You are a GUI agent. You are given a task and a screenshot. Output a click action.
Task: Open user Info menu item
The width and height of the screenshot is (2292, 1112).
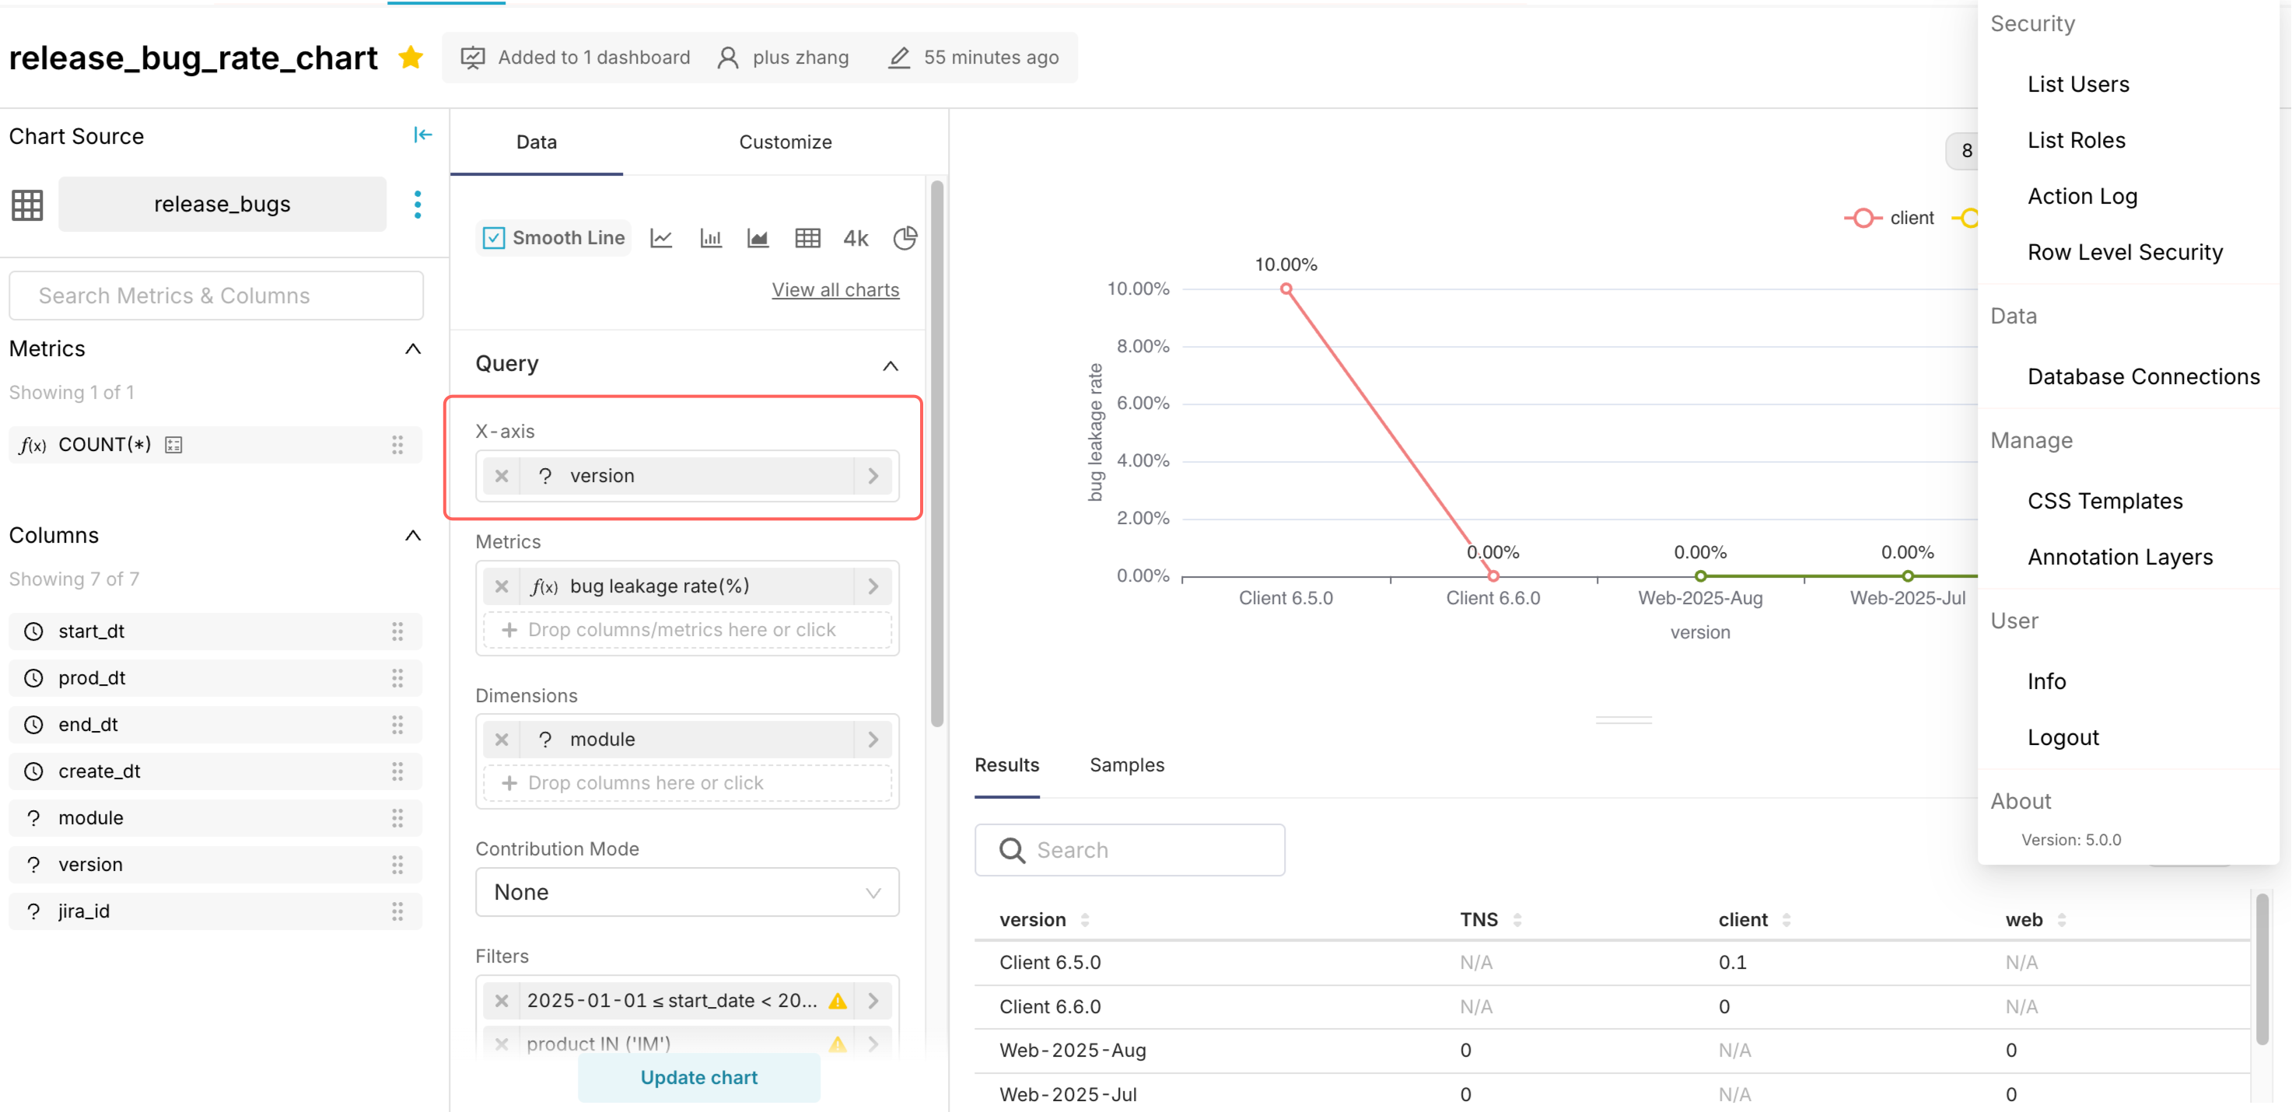click(x=2045, y=682)
